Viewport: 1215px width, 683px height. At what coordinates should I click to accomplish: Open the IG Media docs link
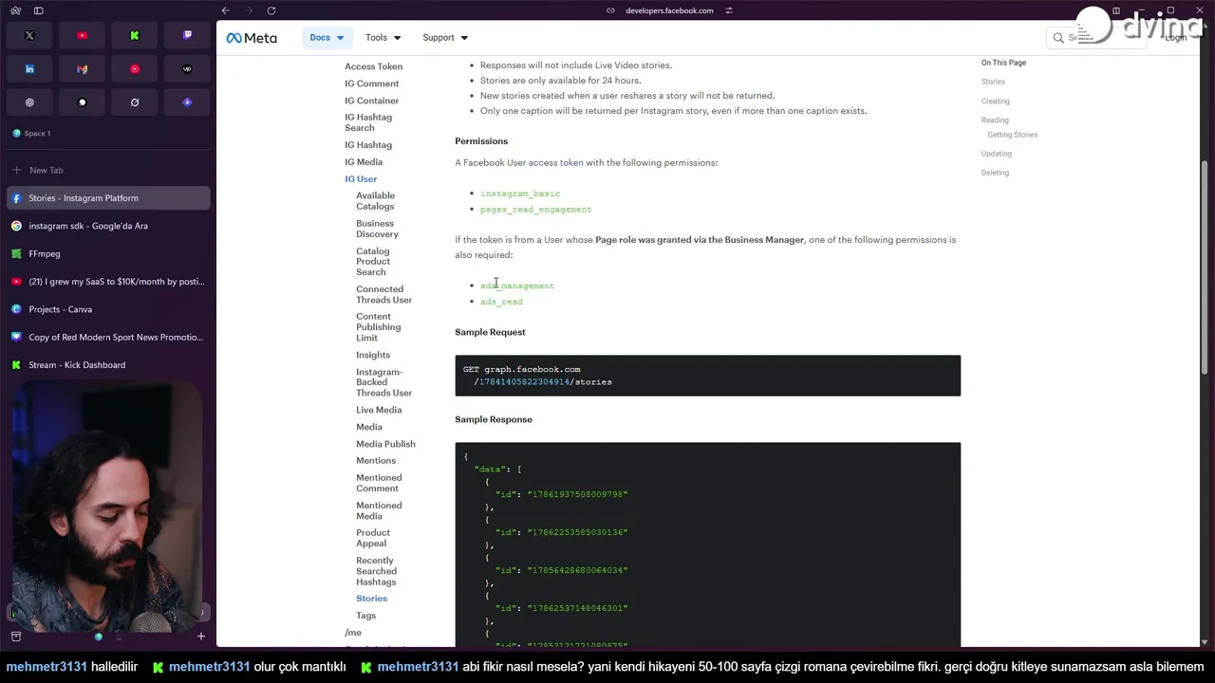tap(364, 162)
